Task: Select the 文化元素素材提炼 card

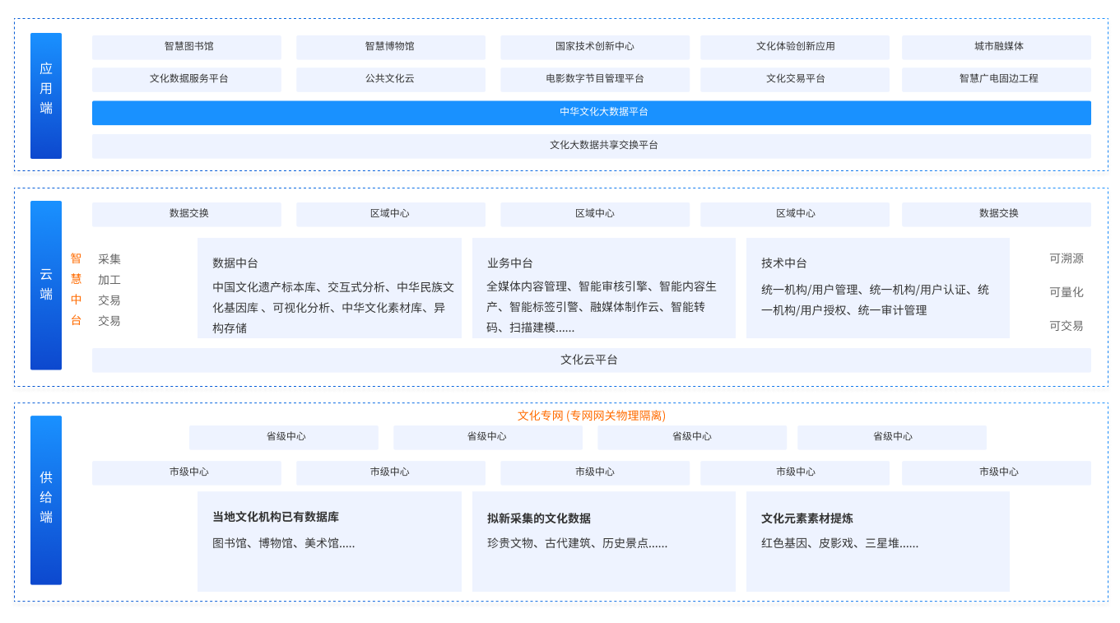Action: [878, 541]
